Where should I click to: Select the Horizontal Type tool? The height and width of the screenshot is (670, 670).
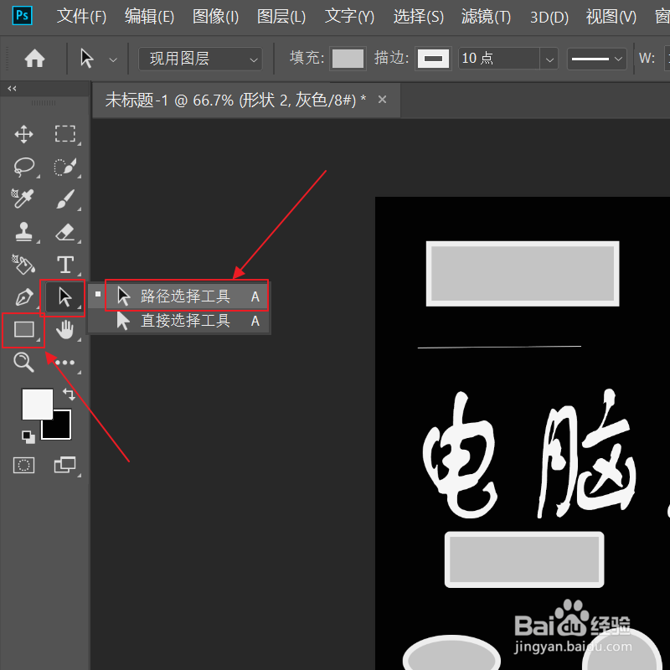pyautogui.click(x=65, y=265)
